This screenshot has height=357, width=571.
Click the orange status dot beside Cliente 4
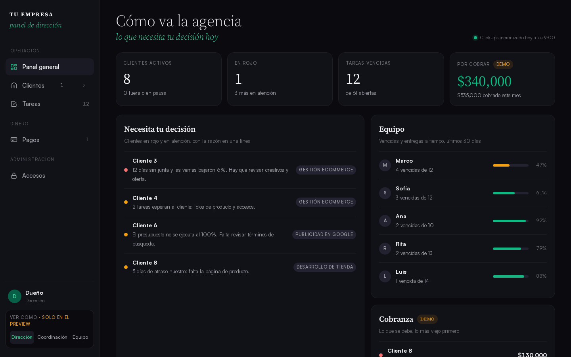126,202
